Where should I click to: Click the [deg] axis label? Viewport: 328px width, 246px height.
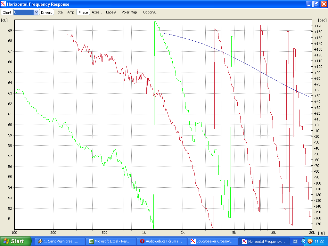(322, 20)
